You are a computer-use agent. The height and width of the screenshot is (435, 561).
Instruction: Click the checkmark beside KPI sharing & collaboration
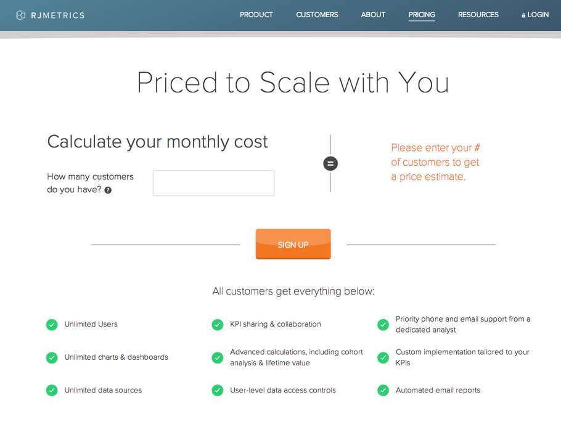click(217, 324)
